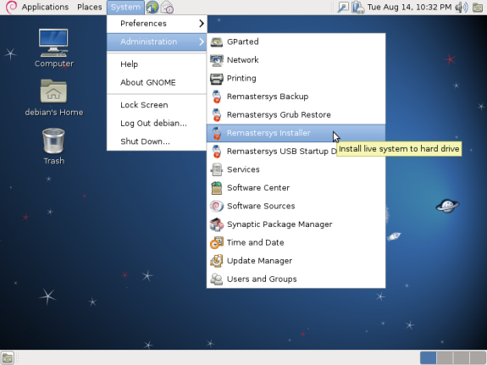The width and height of the screenshot is (487, 365).
Task: Open Software Sources icon
Action: (217, 206)
